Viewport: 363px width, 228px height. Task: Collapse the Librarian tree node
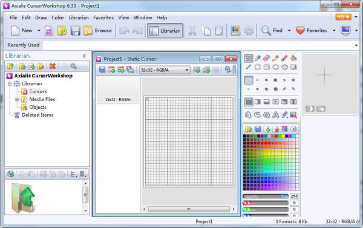click(10, 84)
